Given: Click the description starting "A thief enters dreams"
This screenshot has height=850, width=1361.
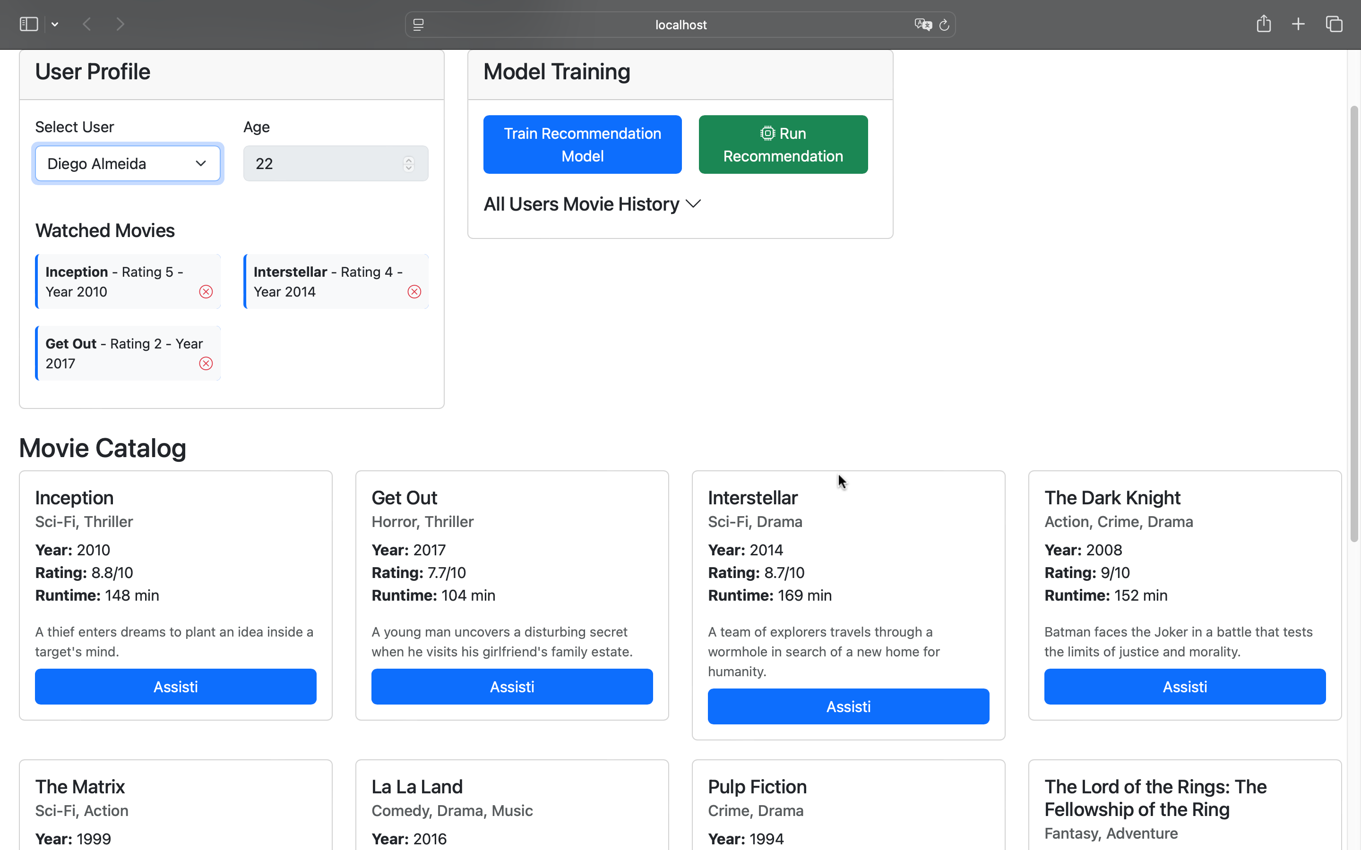Looking at the screenshot, I should click(x=174, y=642).
